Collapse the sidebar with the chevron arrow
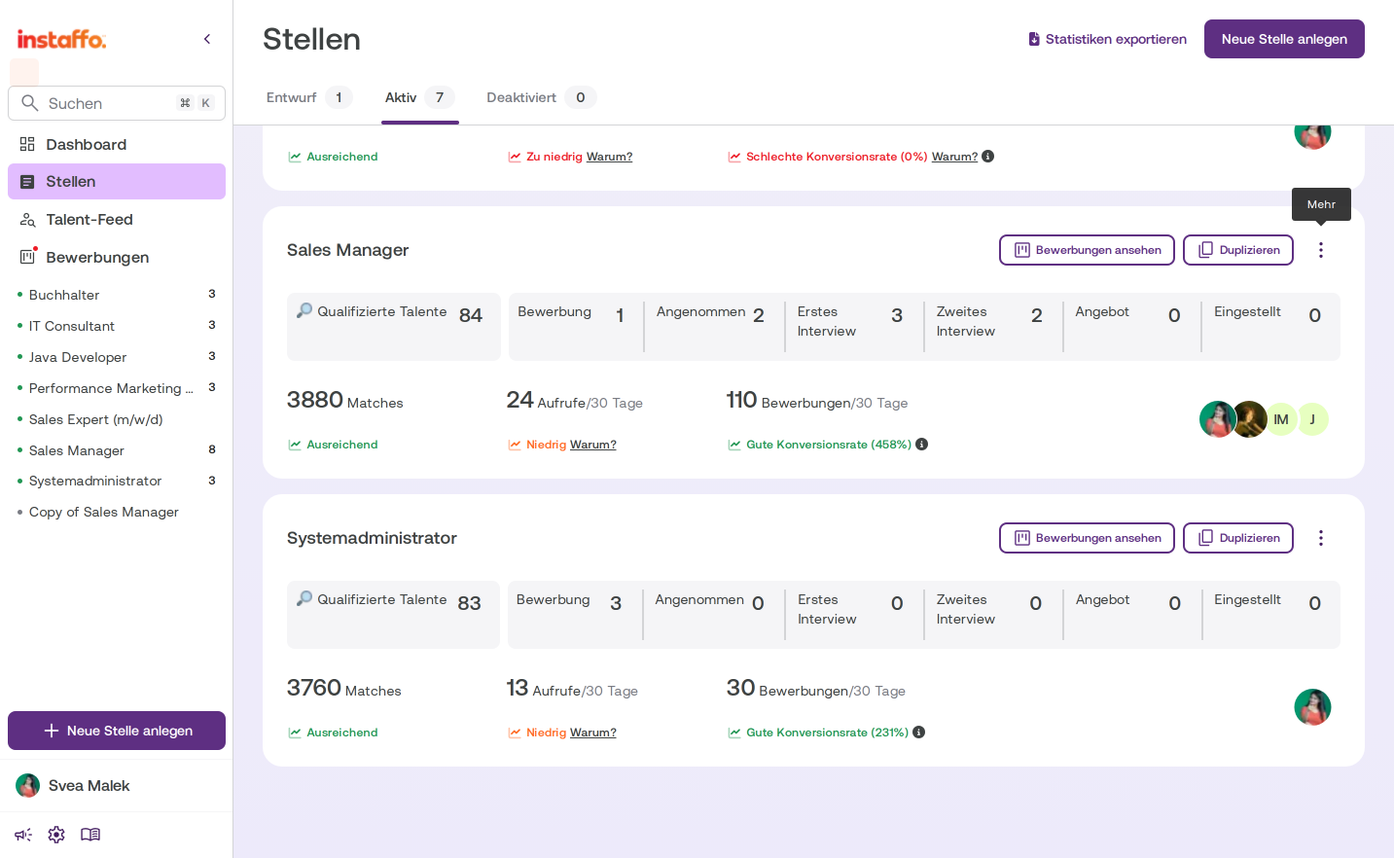This screenshot has width=1394, height=858. pyautogui.click(x=207, y=39)
